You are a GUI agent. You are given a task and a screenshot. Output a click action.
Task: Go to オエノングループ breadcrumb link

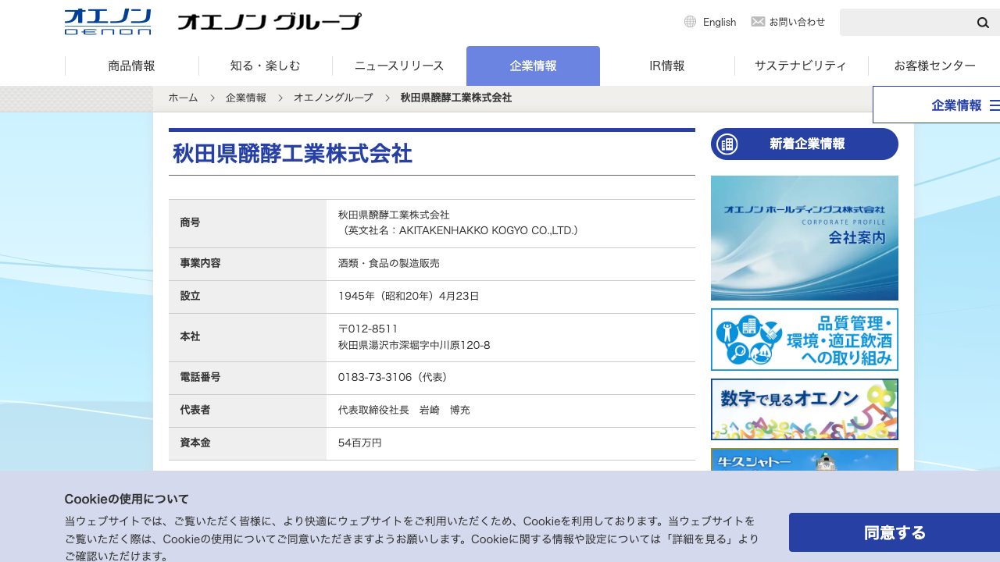[x=334, y=98]
